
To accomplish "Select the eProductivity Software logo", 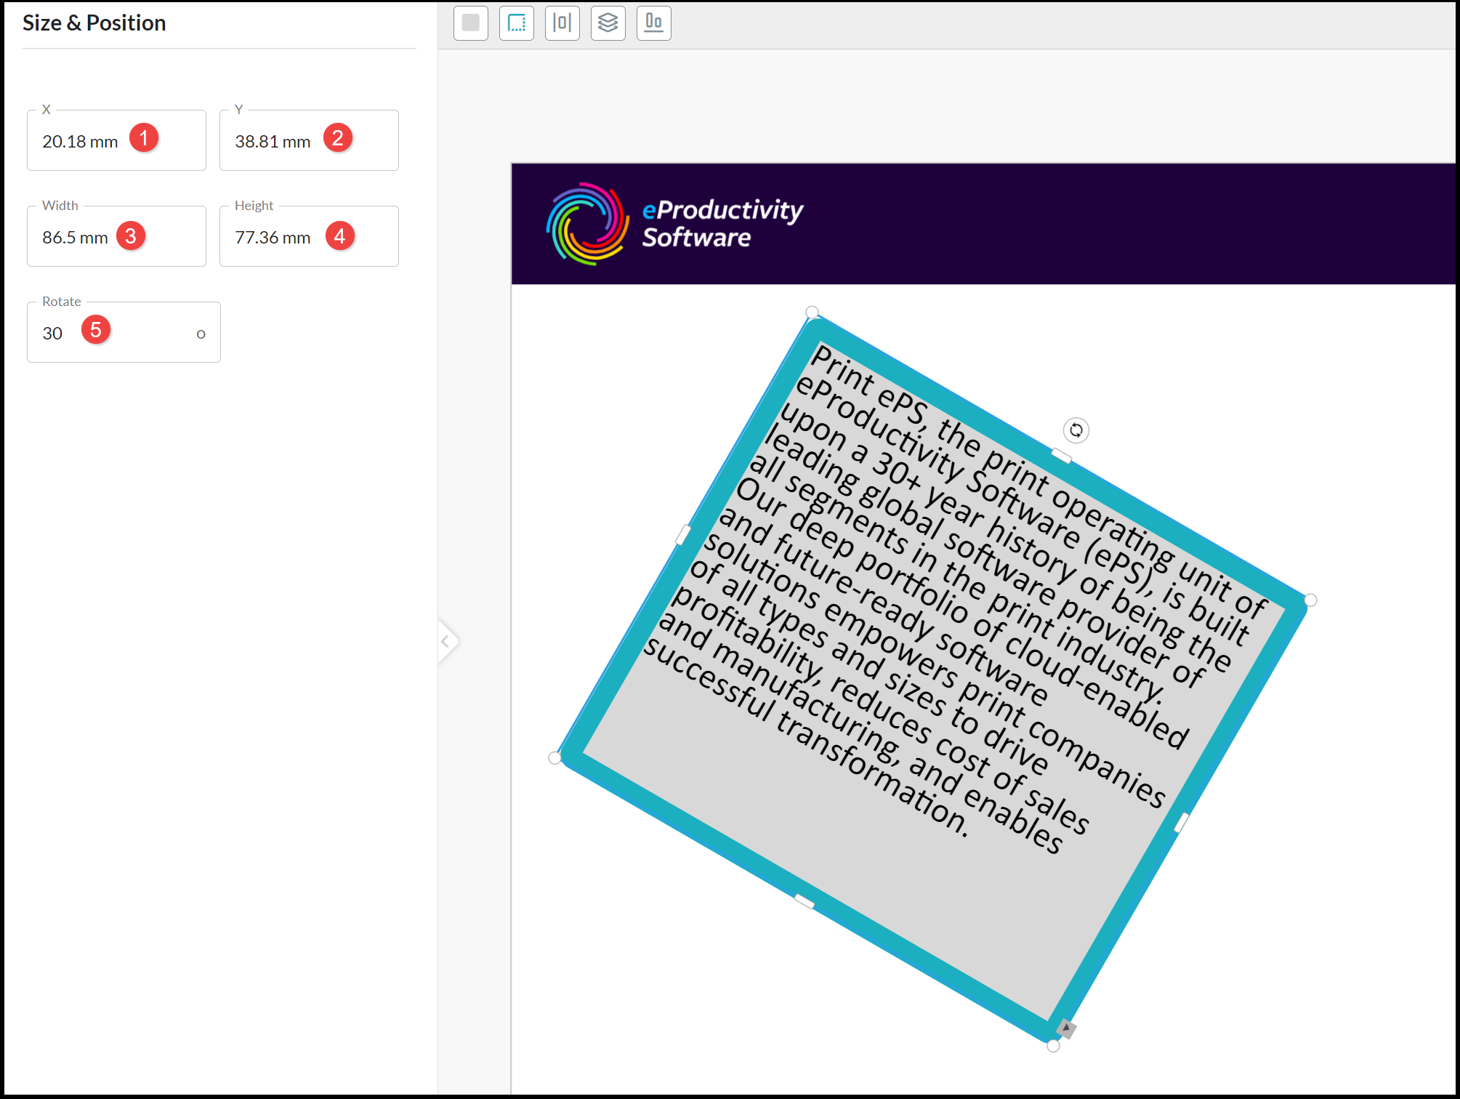I will pos(674,224).
